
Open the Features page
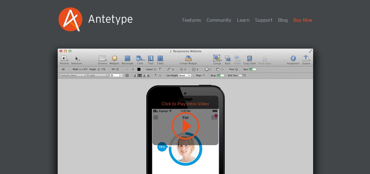click(x=191, y=20)
